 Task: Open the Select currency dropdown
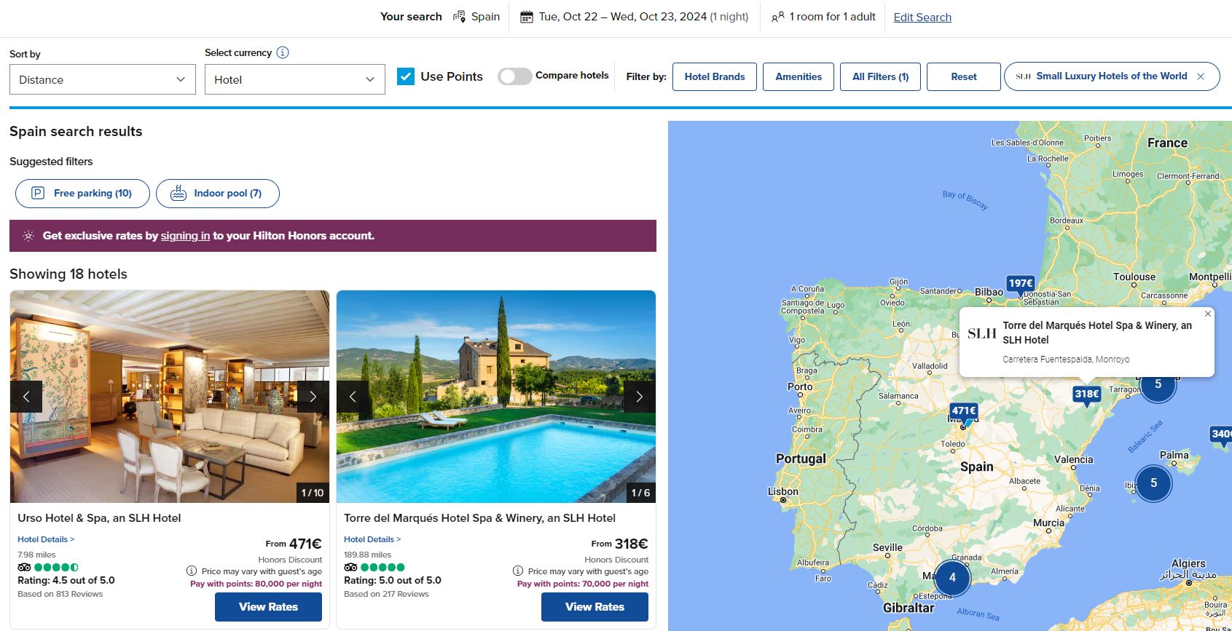(x=295, y=79)
